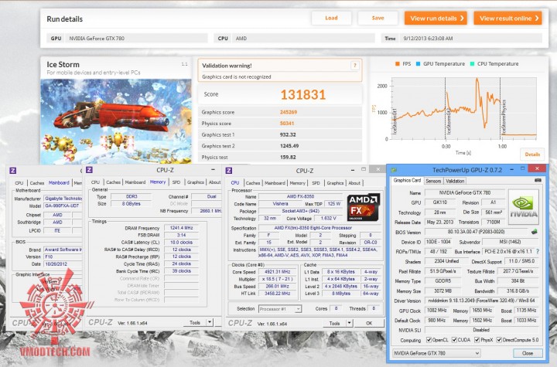The image size is (557, 367).
Task: Toggle GPU Temperature legend item
Action: (x=440, y=64)
